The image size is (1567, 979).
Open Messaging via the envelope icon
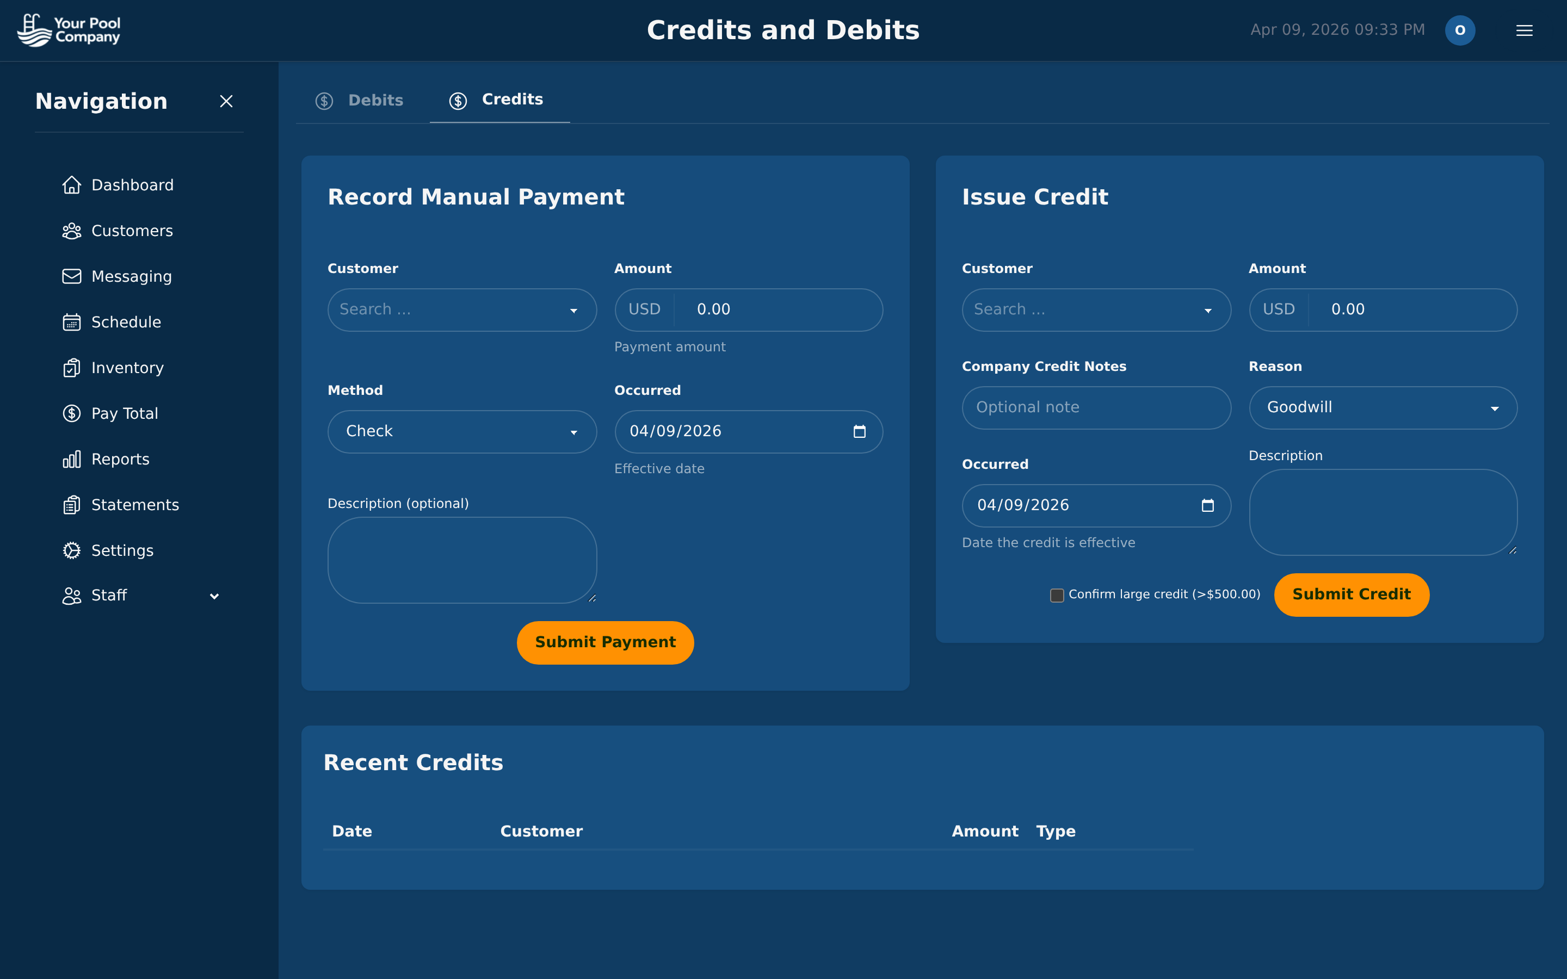point(72,276)
